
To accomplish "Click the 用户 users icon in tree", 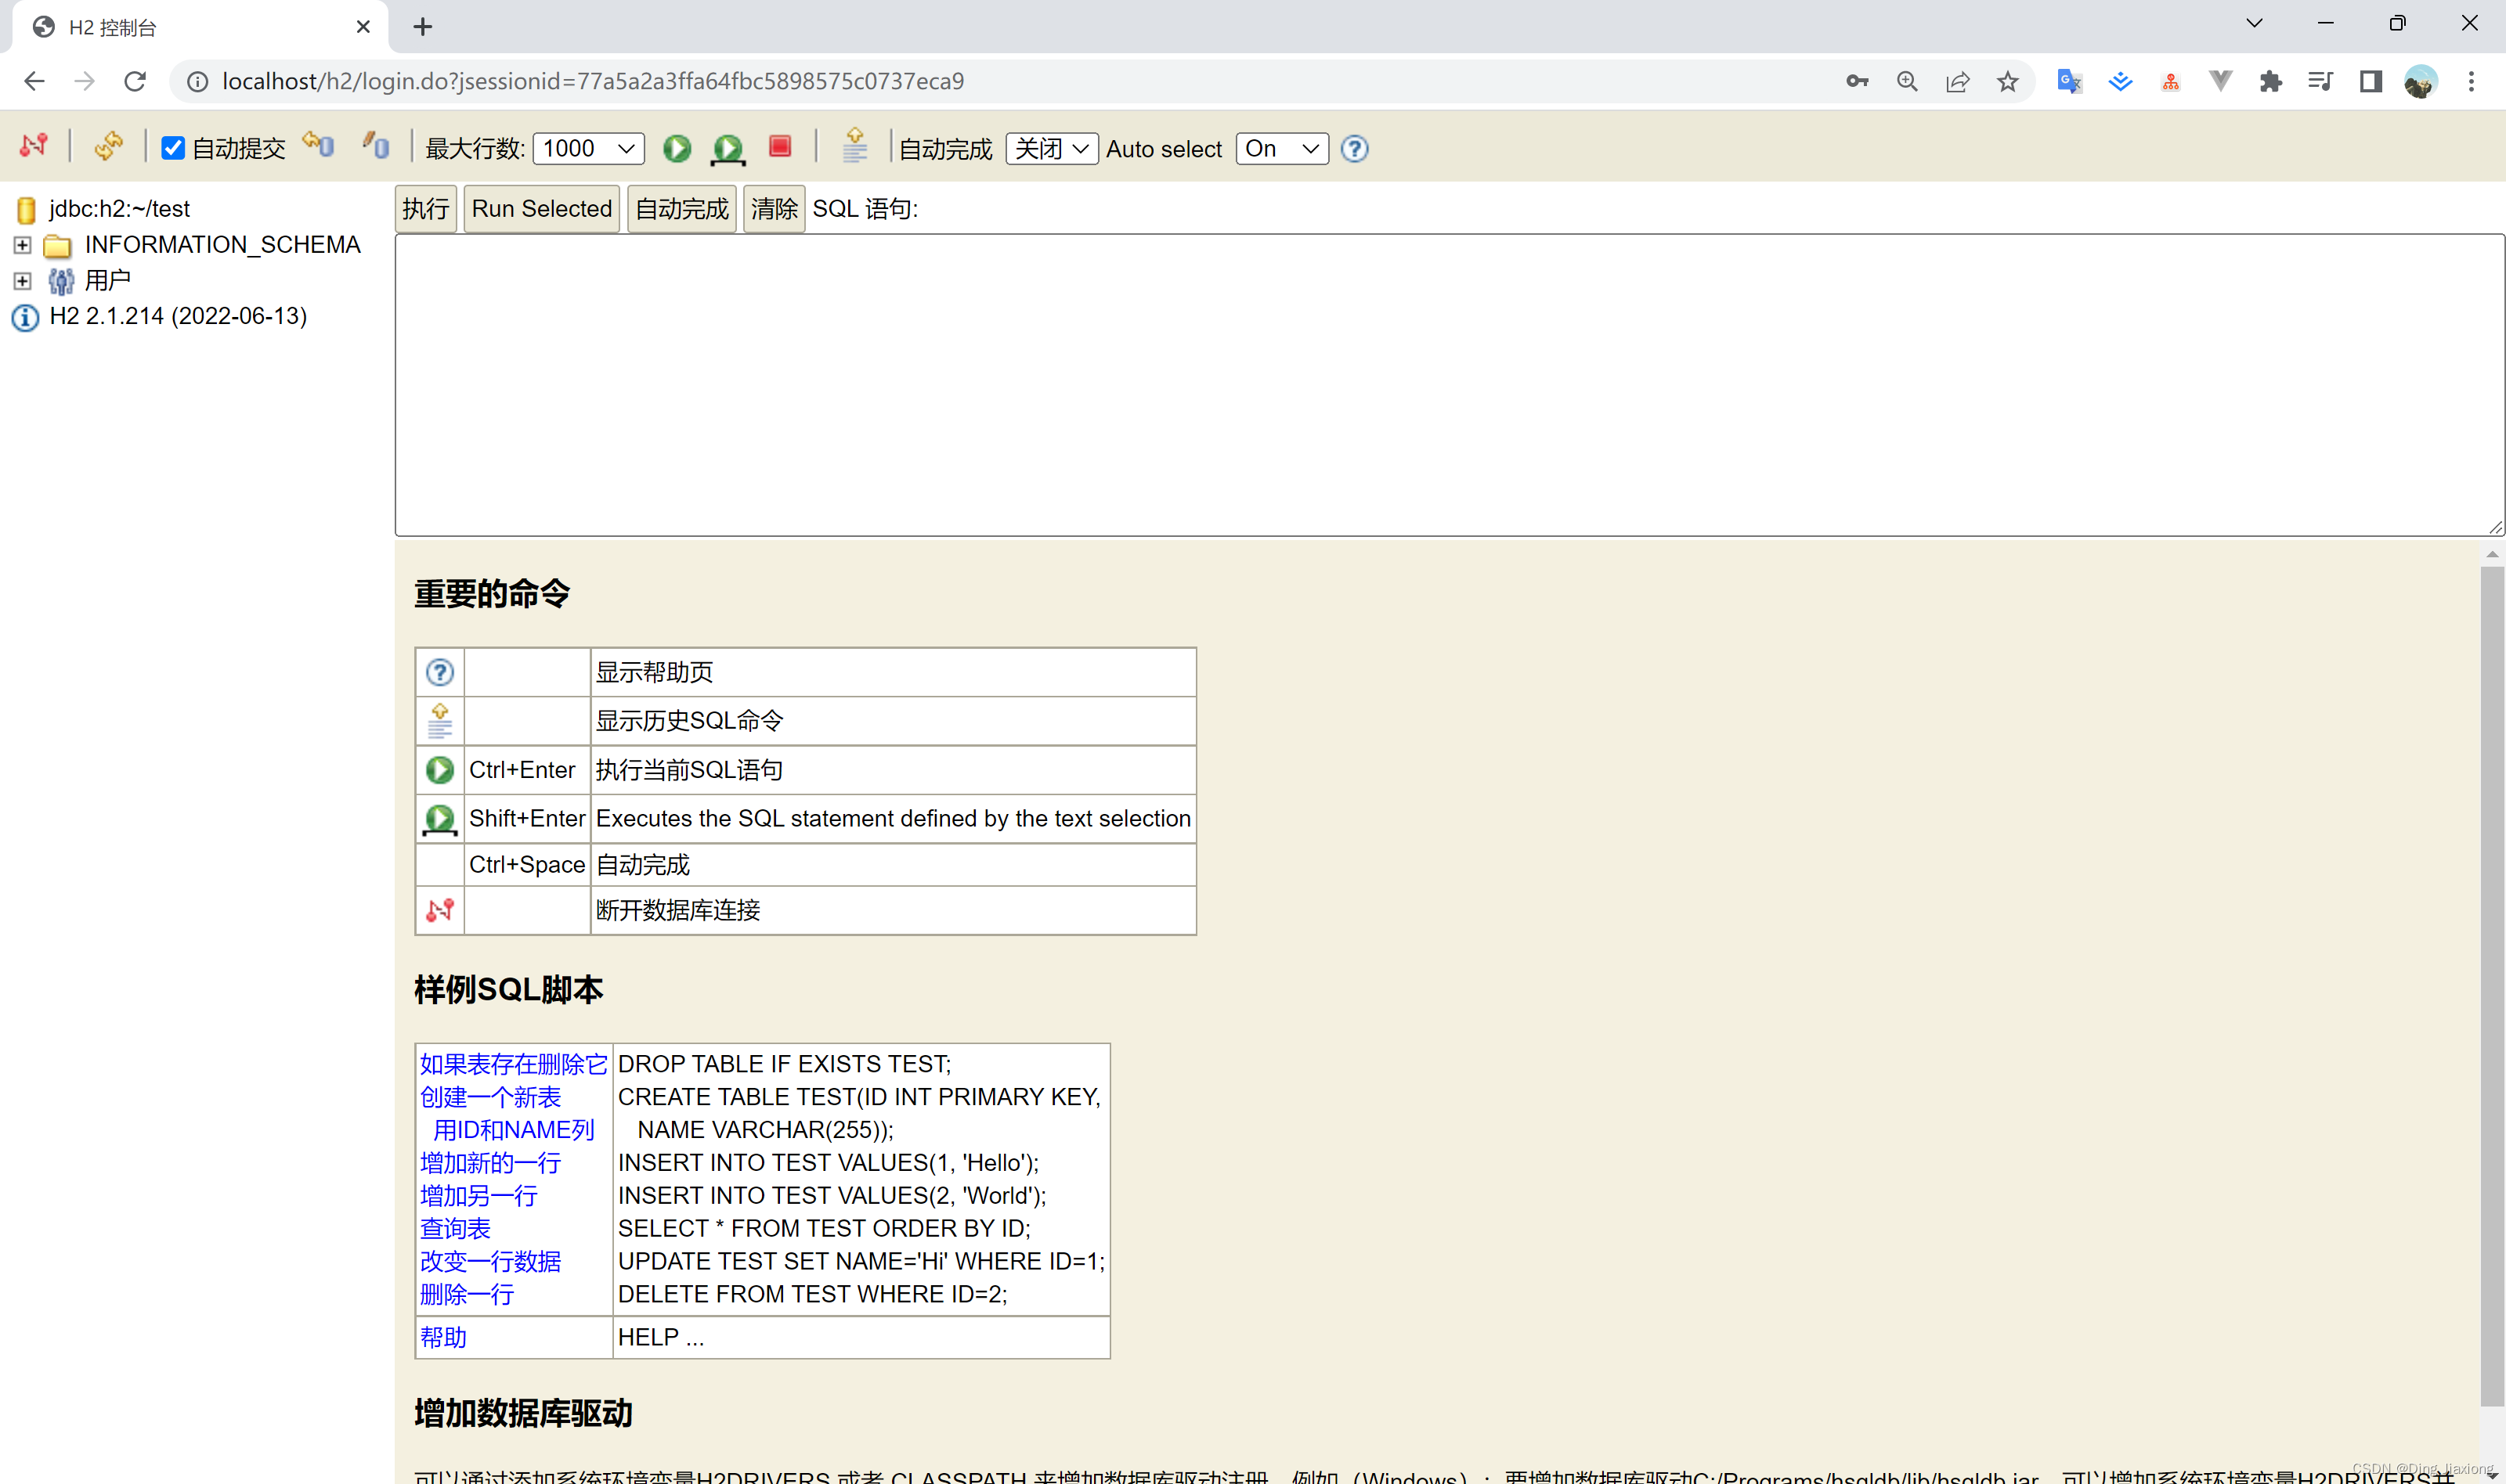I will point(61,281).
